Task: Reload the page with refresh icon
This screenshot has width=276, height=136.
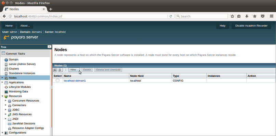Action: (x=171, y=16)
